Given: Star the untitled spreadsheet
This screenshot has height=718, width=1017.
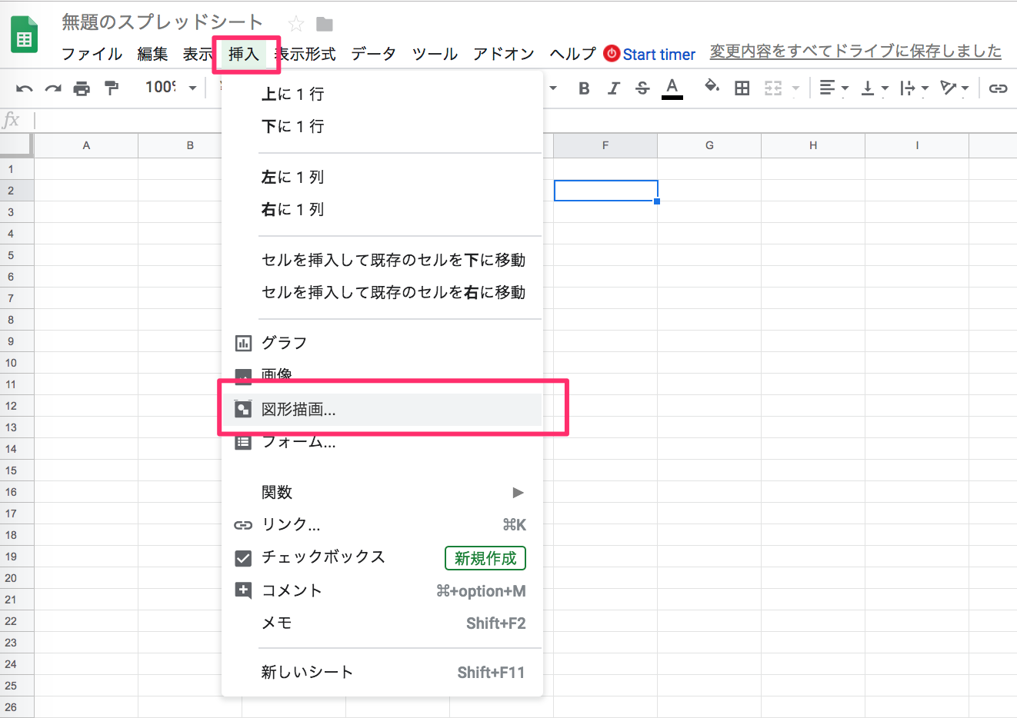Looking at the screenshot, I should pyautogui.click(x=295, y=24).
